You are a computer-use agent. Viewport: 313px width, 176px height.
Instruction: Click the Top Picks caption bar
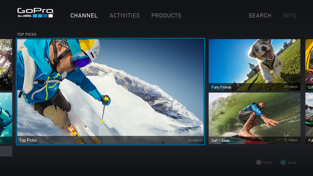click(x=111, y=140)
